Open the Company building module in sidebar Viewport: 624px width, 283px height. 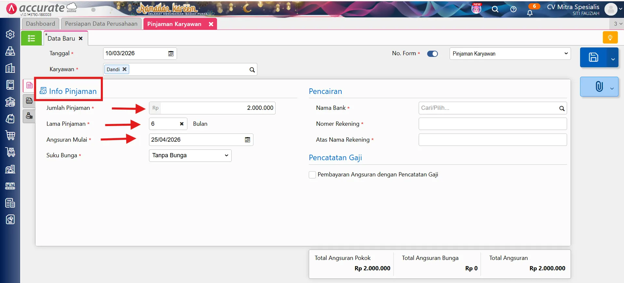(x=10, y=68)
